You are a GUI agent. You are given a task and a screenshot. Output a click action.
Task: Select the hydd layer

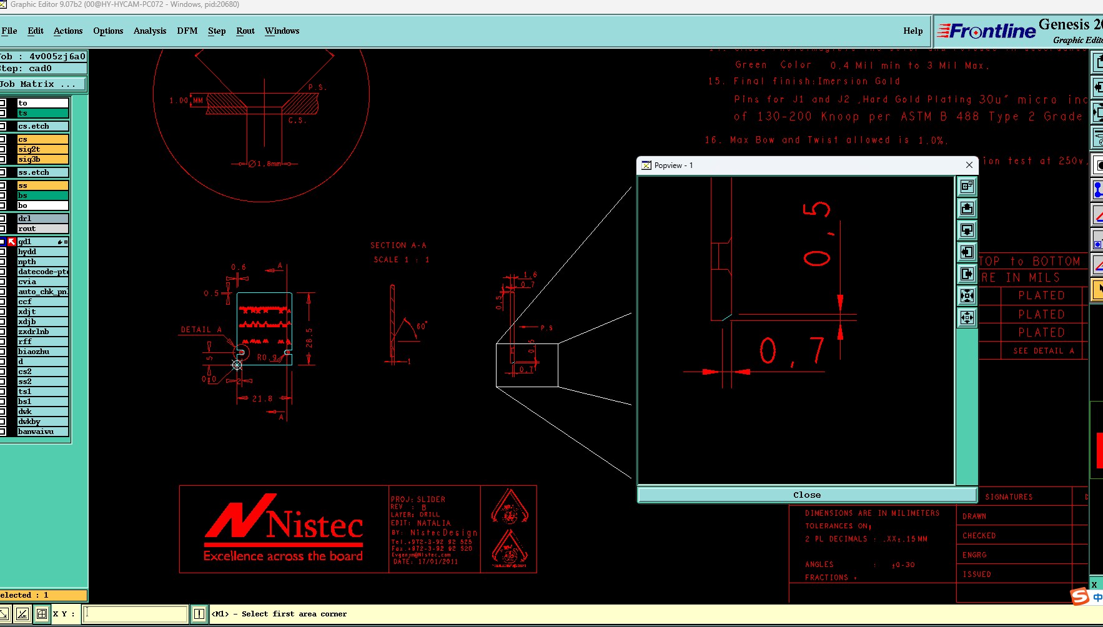coord(42,252)
